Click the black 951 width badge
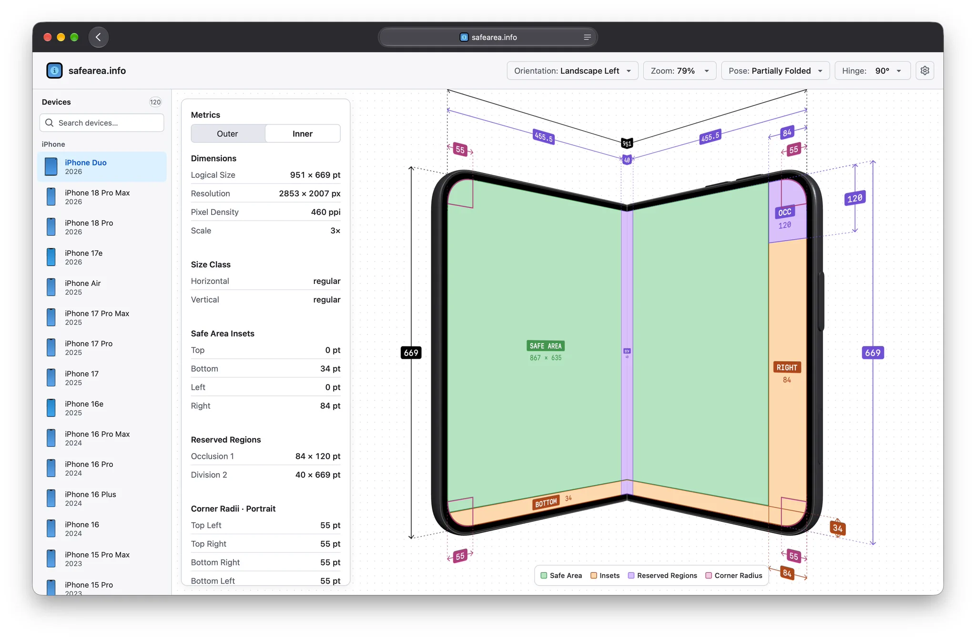976x638 pixels. pos(627,143)
